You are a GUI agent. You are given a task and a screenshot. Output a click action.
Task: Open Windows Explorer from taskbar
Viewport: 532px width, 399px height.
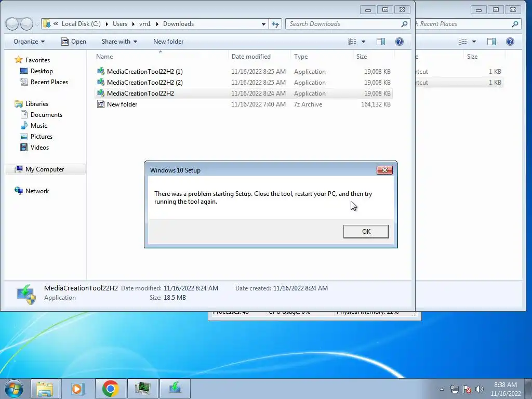pos(45,389)
